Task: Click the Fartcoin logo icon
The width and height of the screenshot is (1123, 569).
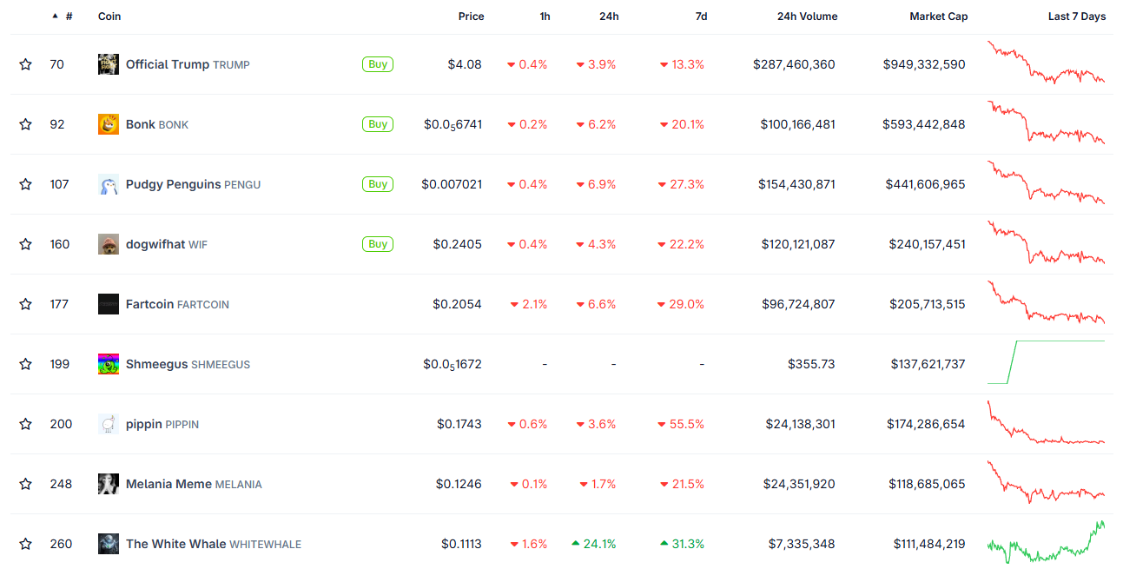Action: point(109,304)
